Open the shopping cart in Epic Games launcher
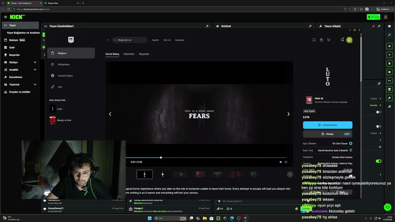 click(x=329, y=40)
